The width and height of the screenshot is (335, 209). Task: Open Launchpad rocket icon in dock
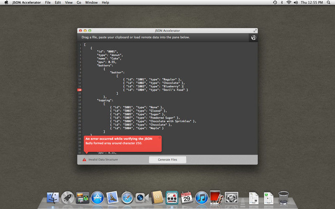click(x=68, y=197)
